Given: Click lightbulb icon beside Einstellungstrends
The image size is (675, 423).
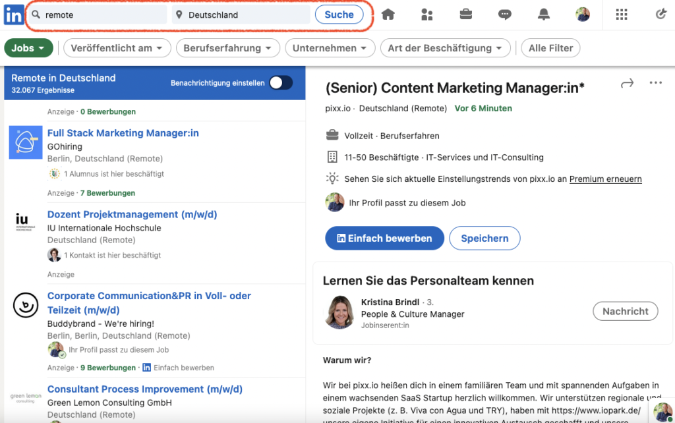Looking at the screenshot, I should (x=332, y=178).
